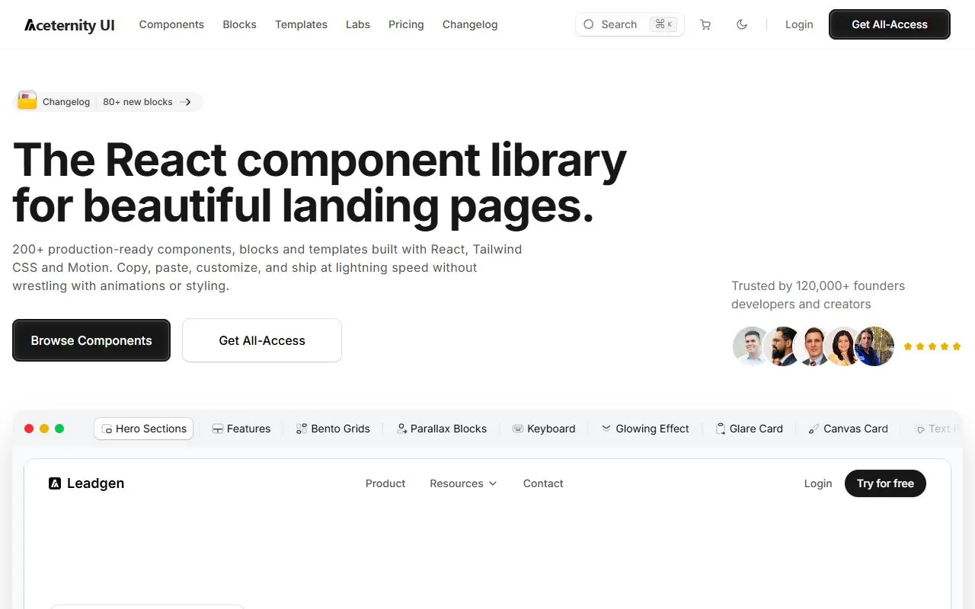This screenshot has height=609, width=975.
Task: Open Labs in the navigation bar
Action: (358, 24)
